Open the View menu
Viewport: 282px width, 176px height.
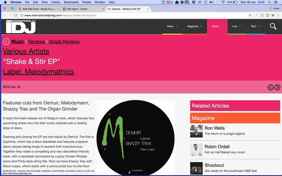pyautogui.click(x=45, y=2)
